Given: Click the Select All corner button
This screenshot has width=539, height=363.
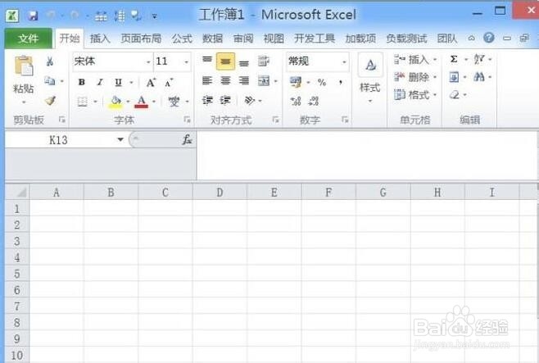Looking at the screenshot, I should pyautogui.click(x=17, y=192).
